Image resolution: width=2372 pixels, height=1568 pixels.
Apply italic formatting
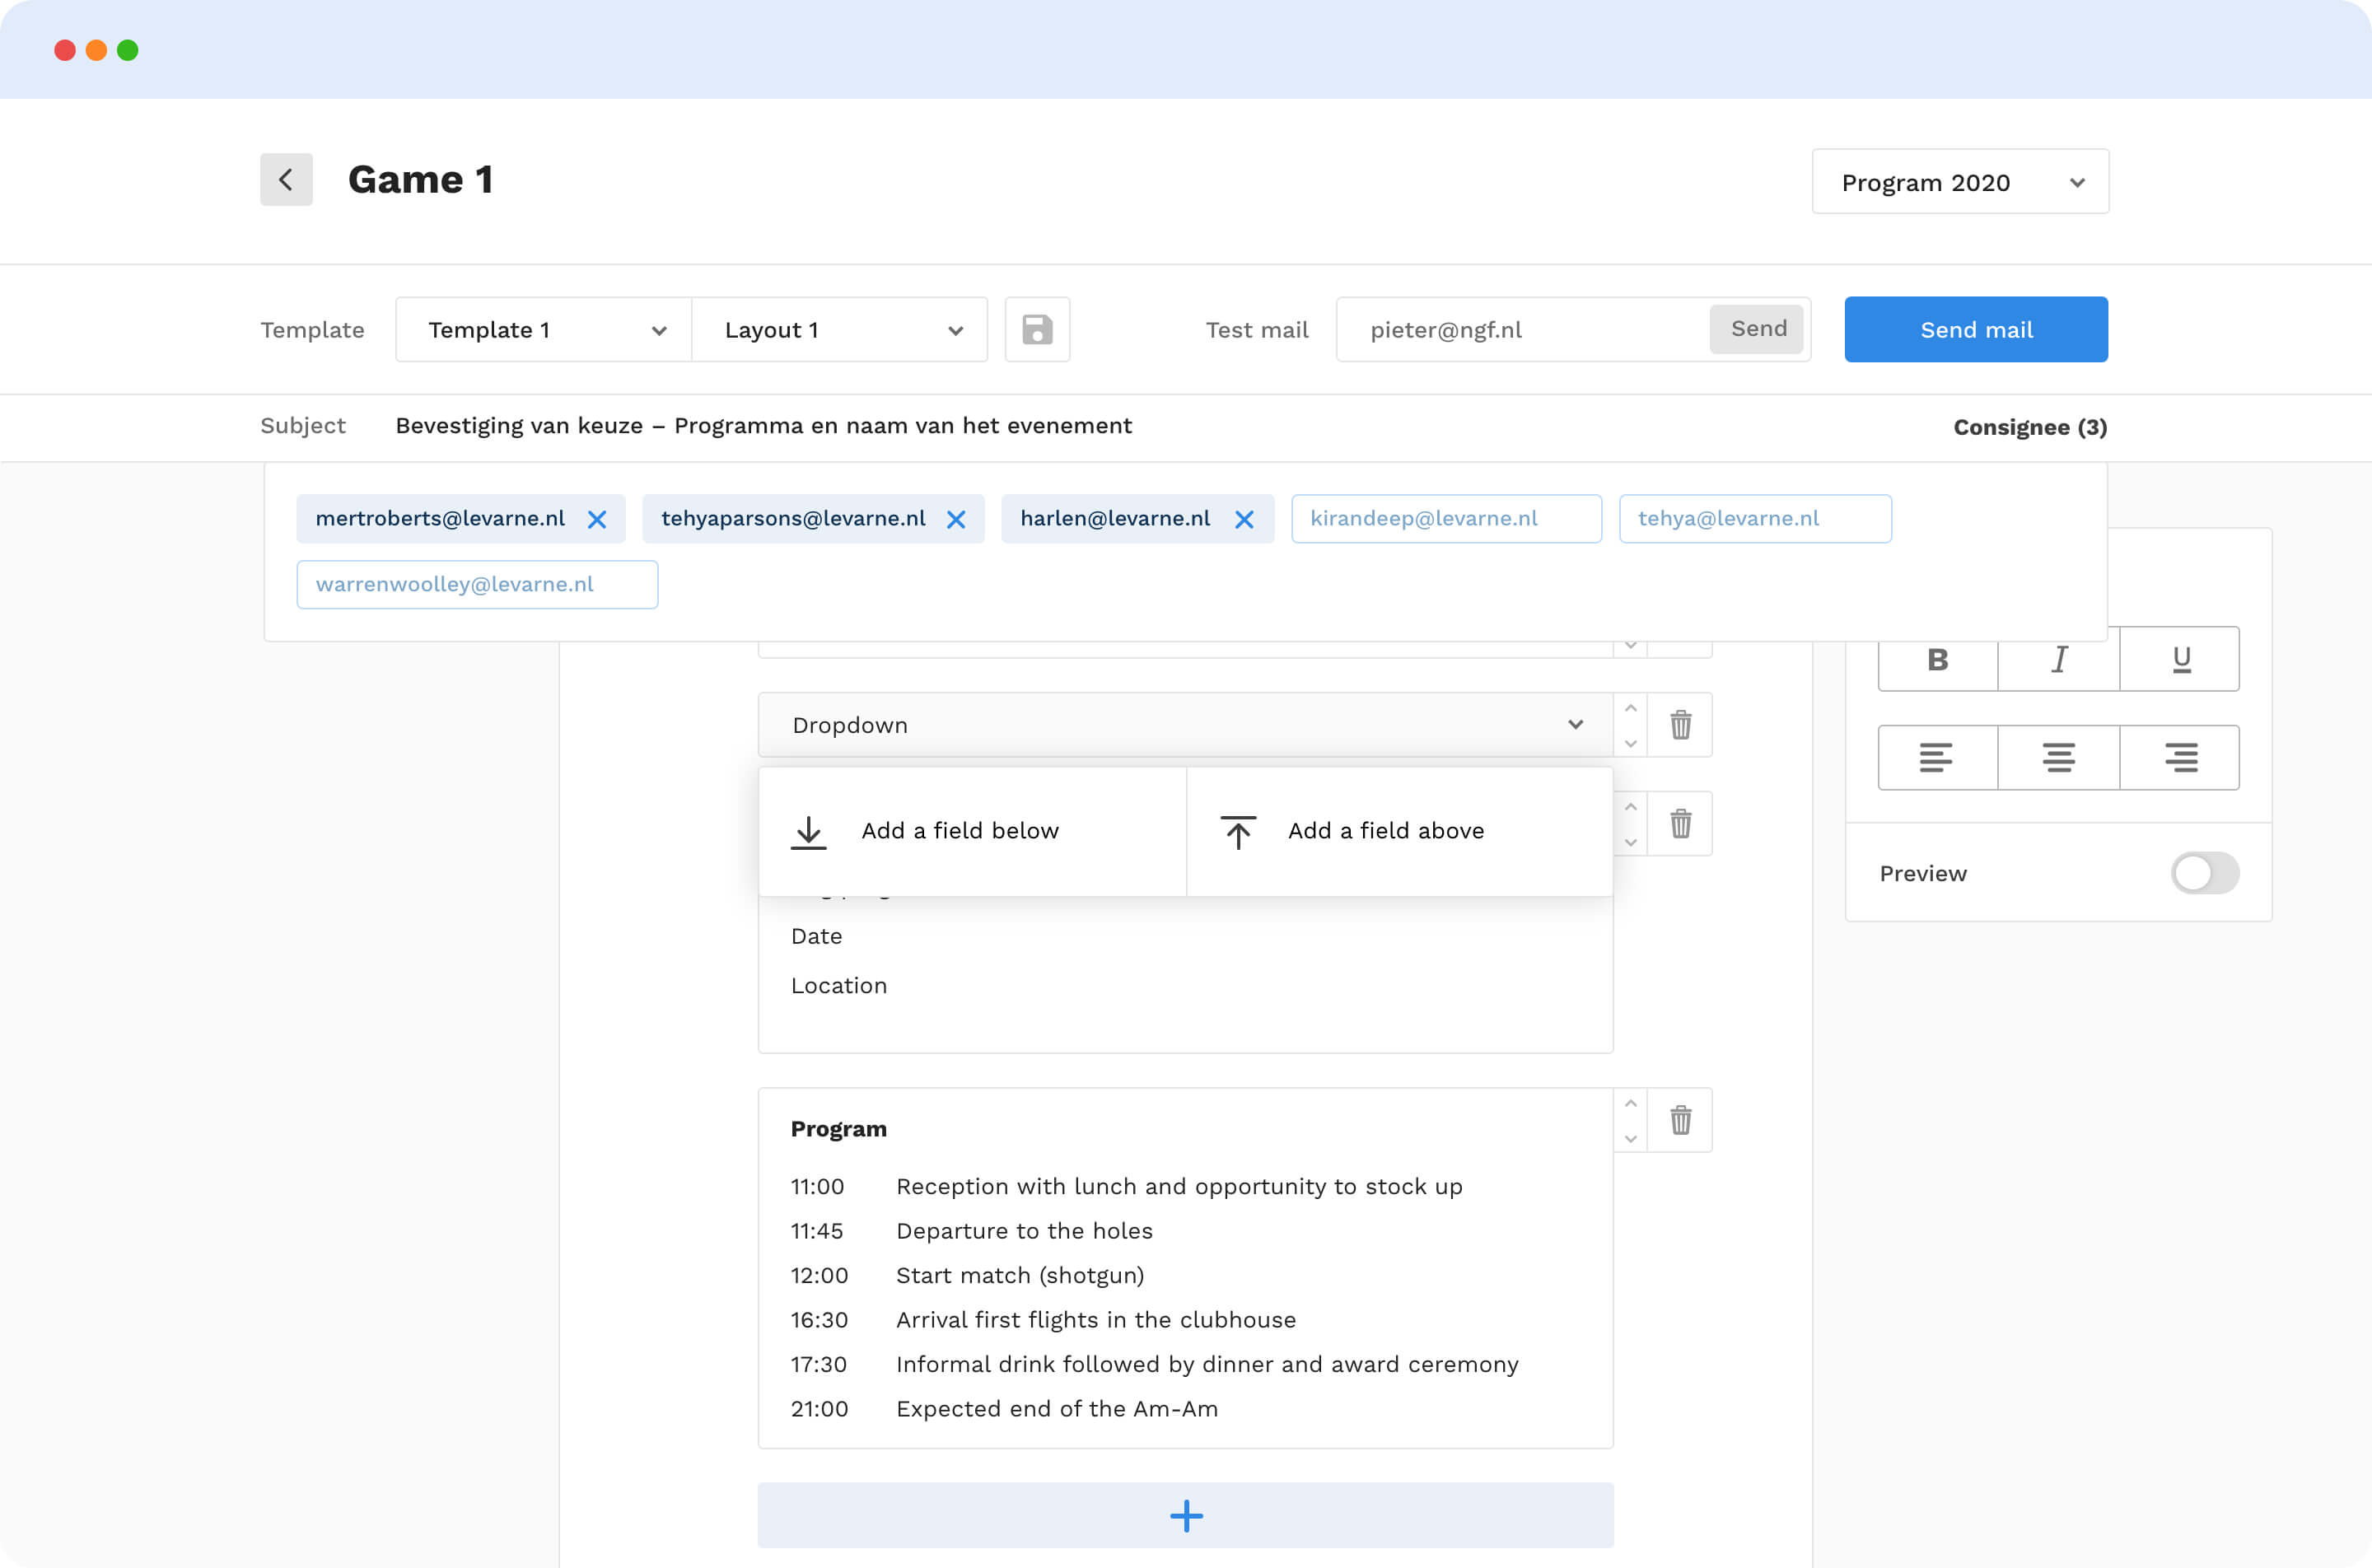pos(2059,659)
